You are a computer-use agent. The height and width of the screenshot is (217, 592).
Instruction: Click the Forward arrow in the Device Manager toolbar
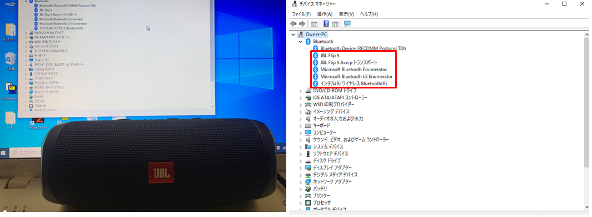click(302, 24)
